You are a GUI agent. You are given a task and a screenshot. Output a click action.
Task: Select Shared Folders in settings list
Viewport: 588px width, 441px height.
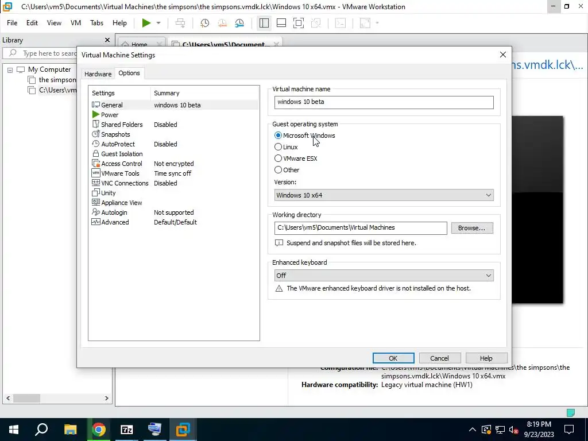173,125
